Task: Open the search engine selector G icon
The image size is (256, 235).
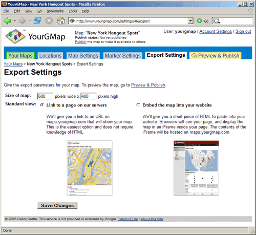Action: click(x=217, y=21)
